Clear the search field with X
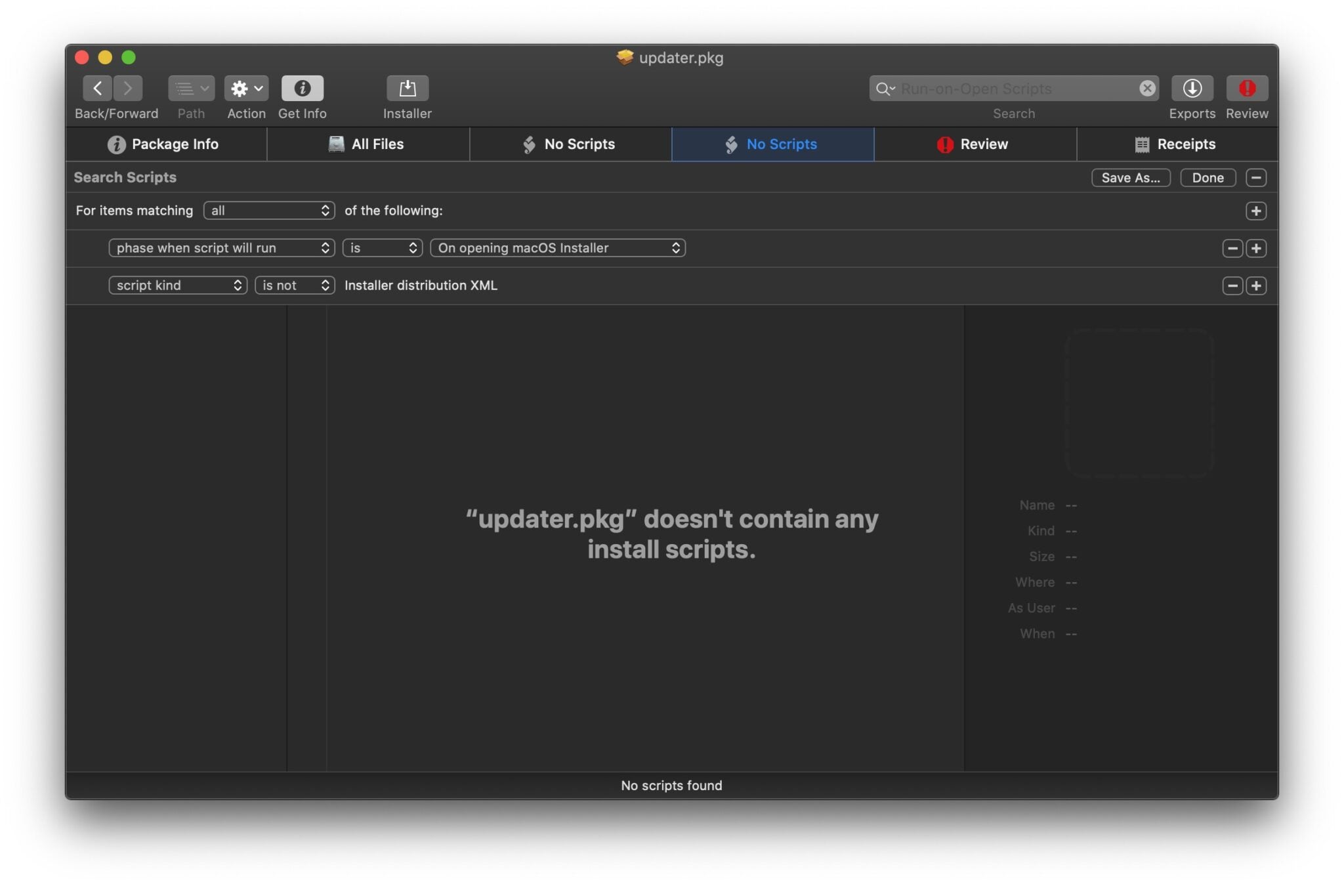This screenshot has width=1344, height=886. (x=1146, y=88)
